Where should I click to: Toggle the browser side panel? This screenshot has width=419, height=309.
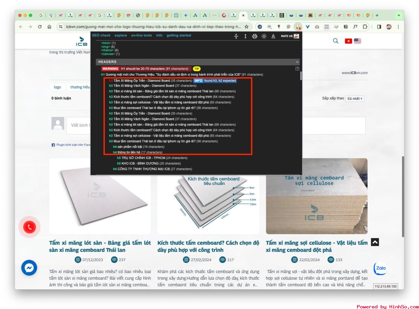(x=379, y=27)
